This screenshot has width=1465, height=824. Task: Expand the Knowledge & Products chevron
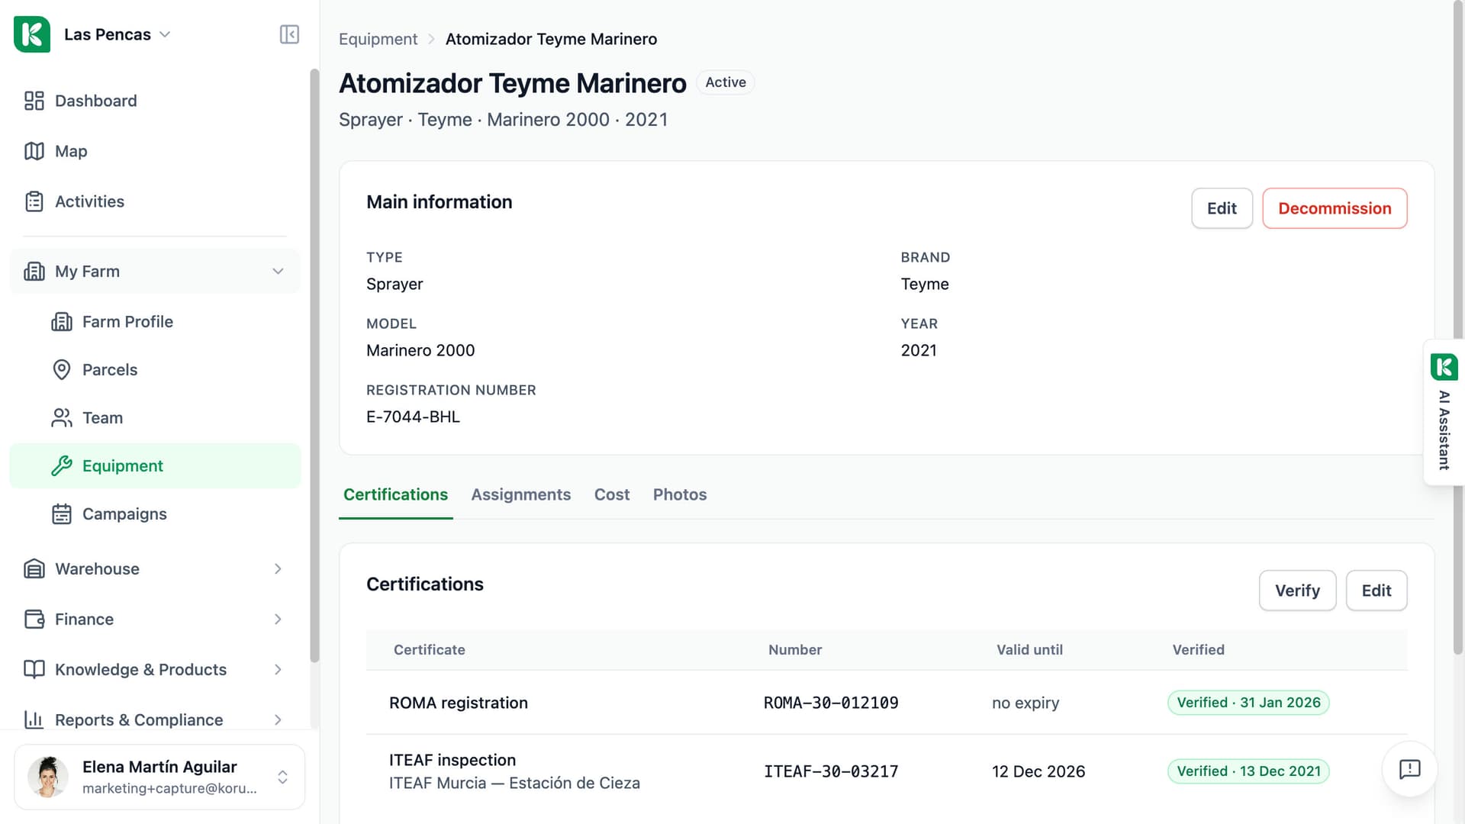click(278, 670)
